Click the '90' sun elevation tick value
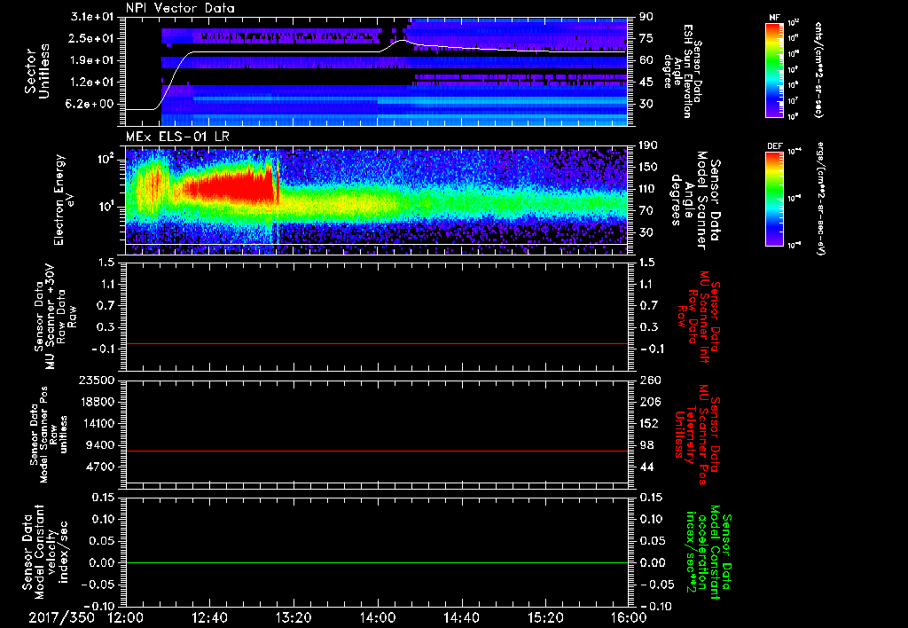 pyautogui.click(x=646, y=17)
